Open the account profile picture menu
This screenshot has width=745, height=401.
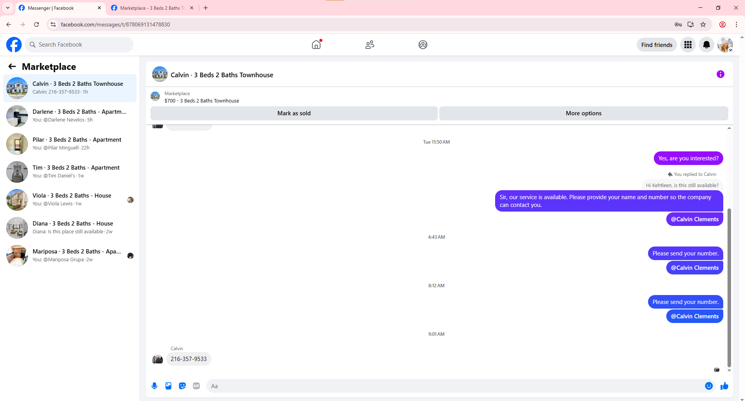click(x=725, y=45)
